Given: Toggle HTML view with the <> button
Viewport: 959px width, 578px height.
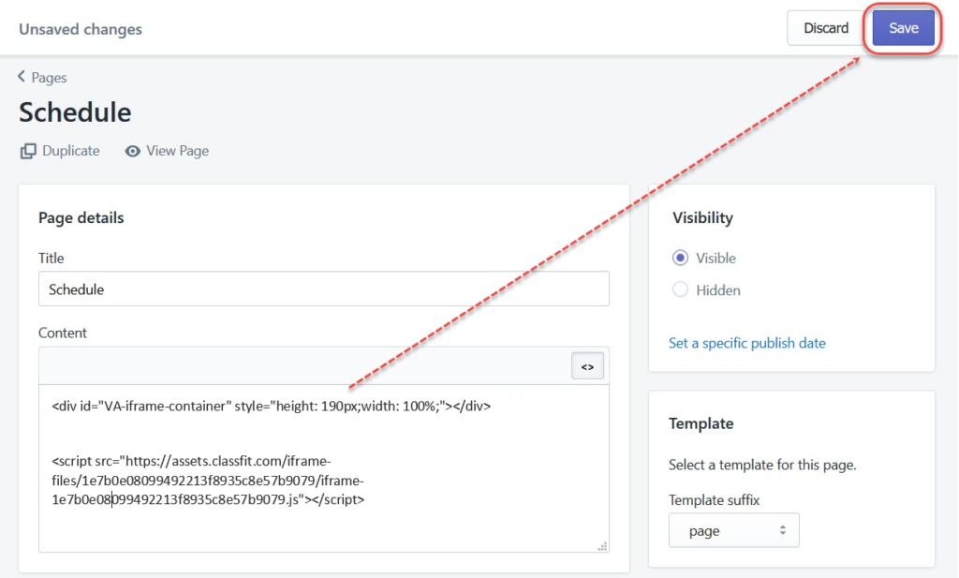Looking at the screenshot, I should pyautogui.click(x=587, y=367).
